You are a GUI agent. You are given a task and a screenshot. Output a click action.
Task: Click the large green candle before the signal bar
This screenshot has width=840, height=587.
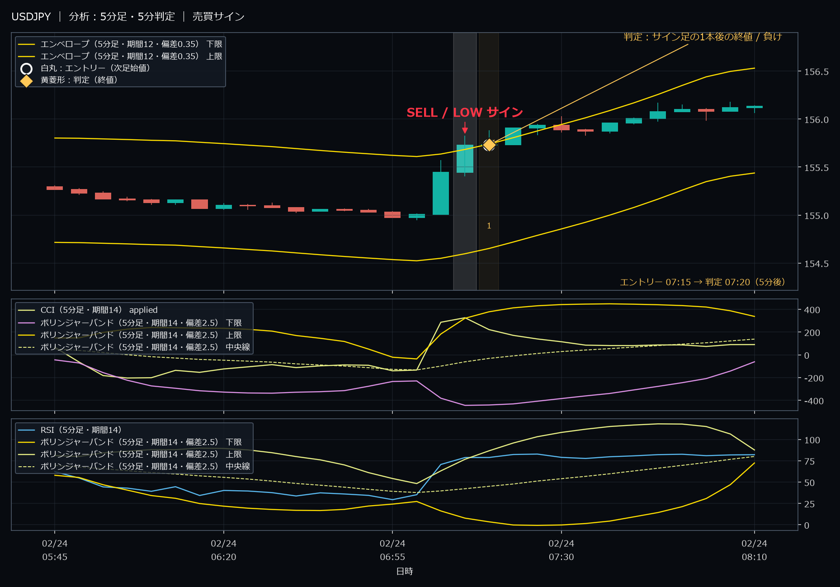pos(441,193)
